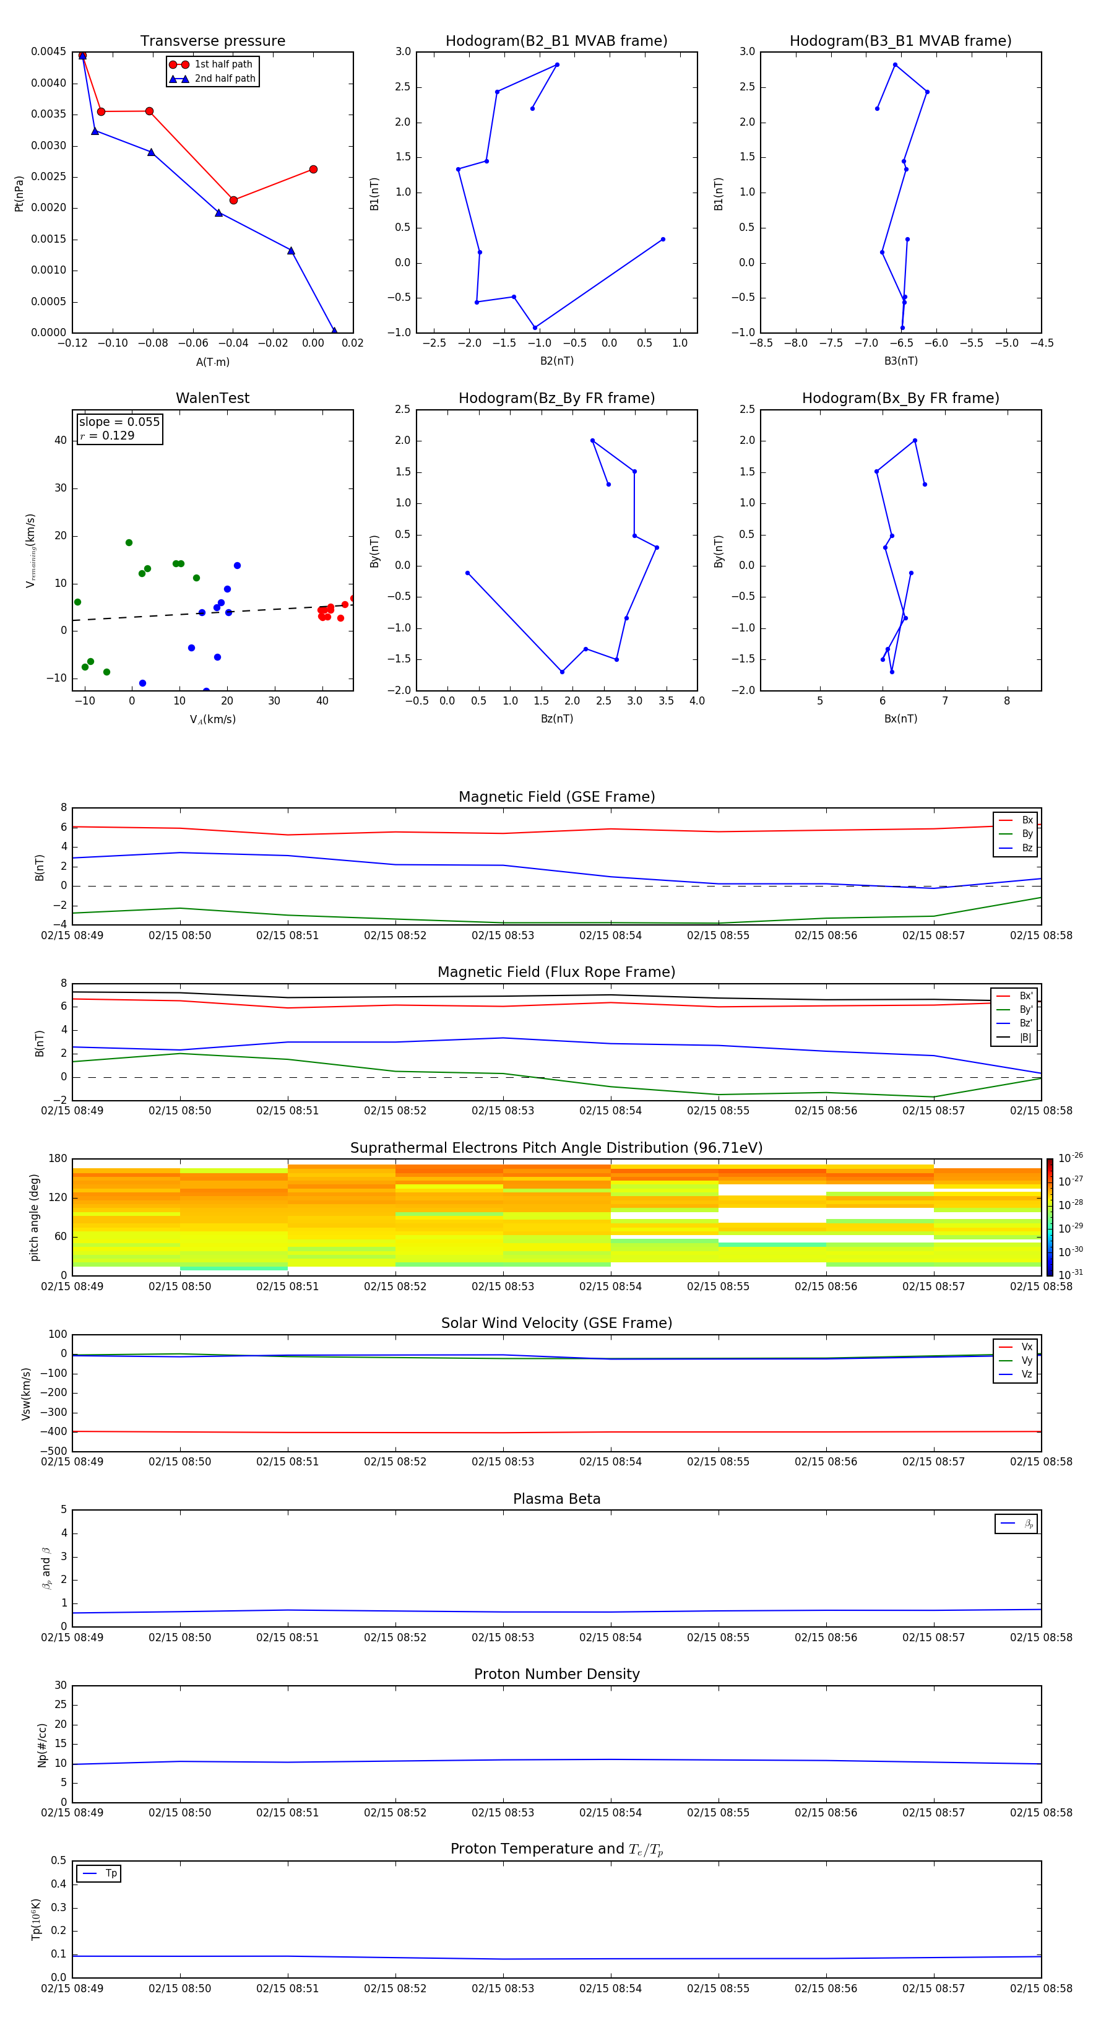Click the "Bz(nT)" x-axis label
The width and height of the screenshot is (1114, 2043).
pos(556,719)
